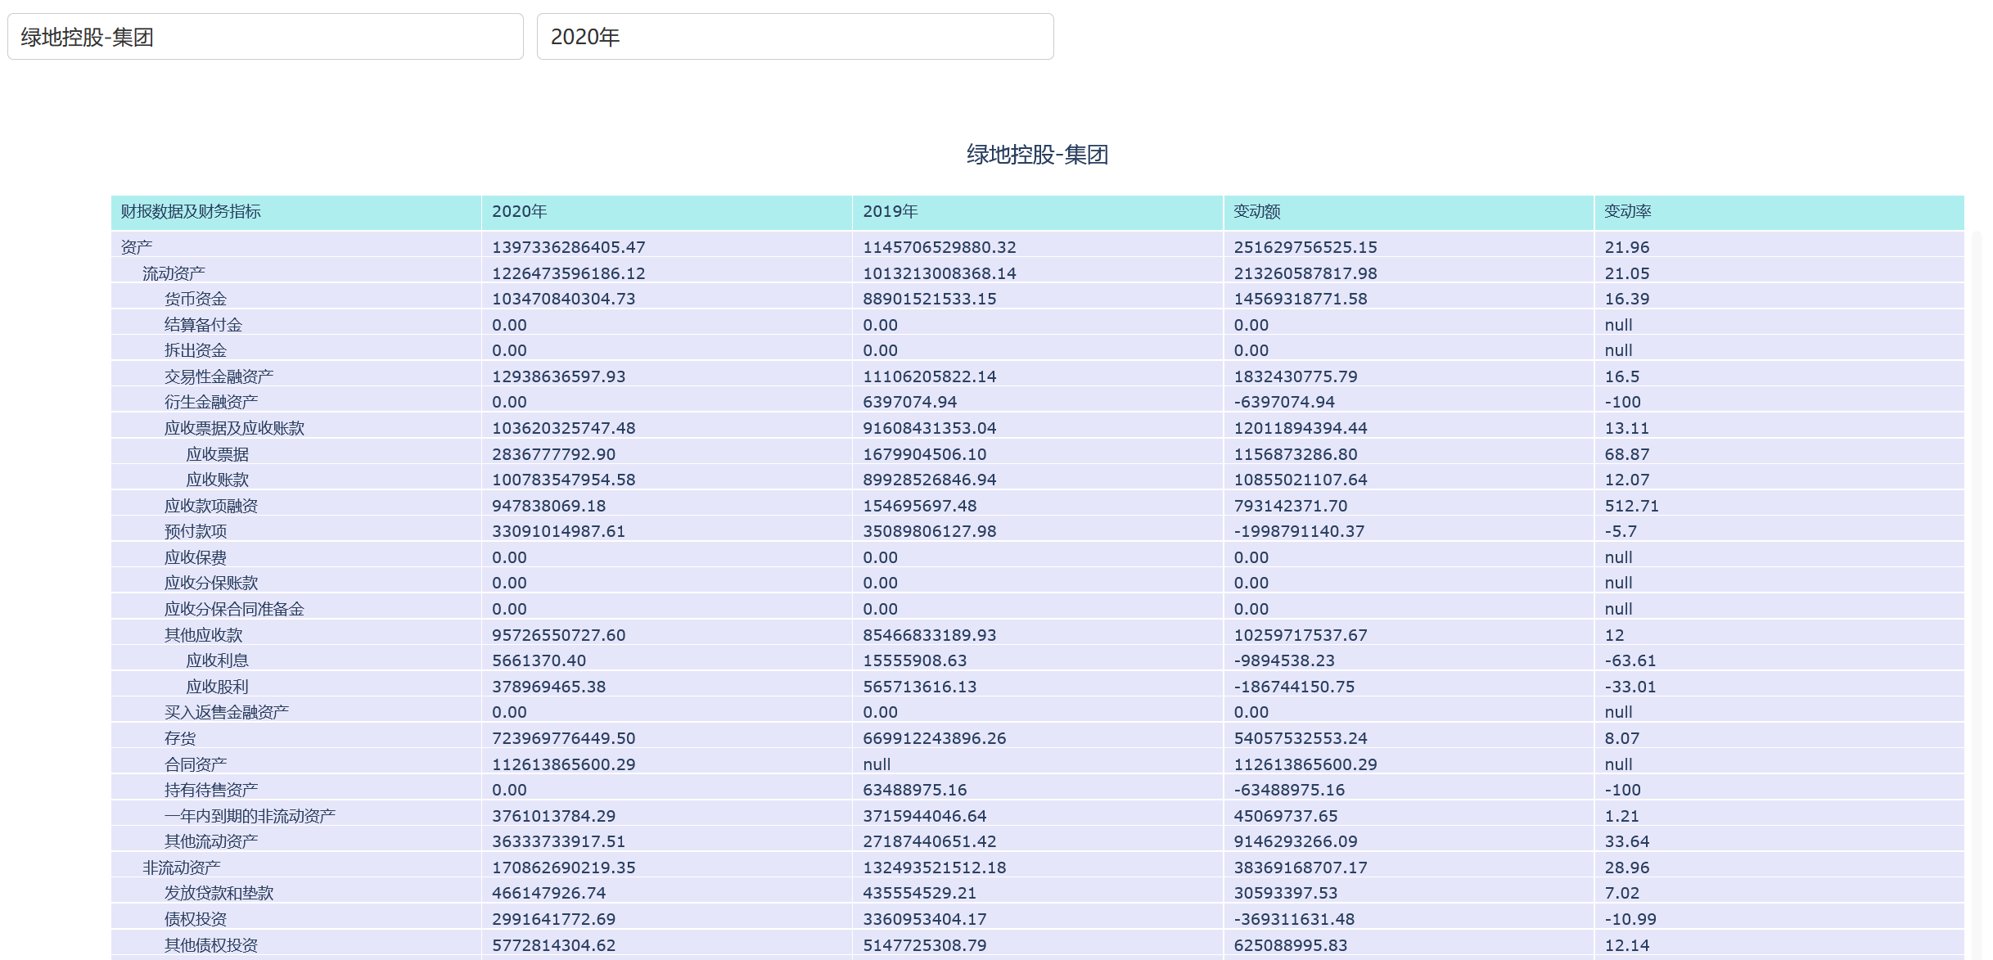This screenshot has width=1993, height=960.
Task: Click the value 5147725308.79
Action: coord(924,945)
